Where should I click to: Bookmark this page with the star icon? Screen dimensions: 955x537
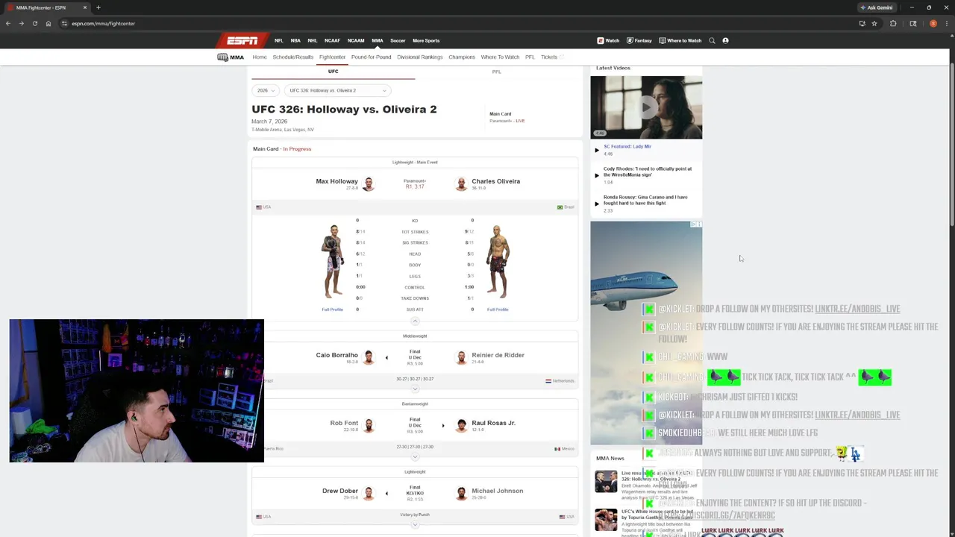874,23
